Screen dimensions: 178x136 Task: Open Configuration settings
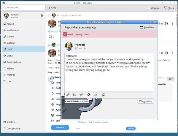(x=24, y=129)
